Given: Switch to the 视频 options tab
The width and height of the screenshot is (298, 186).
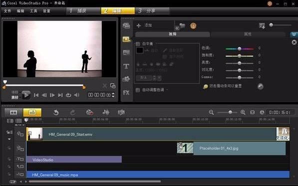Looking at the screenshot, I should pyautogui.click(x=172, y=34).
